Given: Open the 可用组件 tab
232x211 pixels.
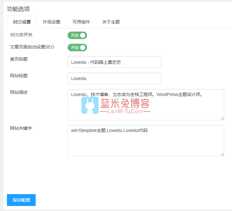Looking at the screenshot, I should click(81, 22).
